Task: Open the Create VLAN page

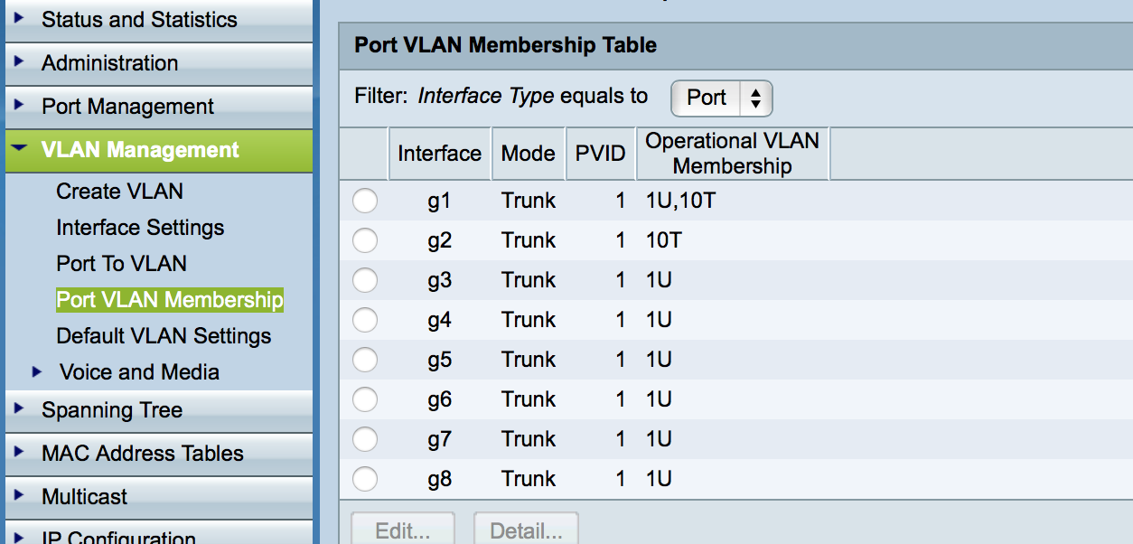Action: pos(119,192)
